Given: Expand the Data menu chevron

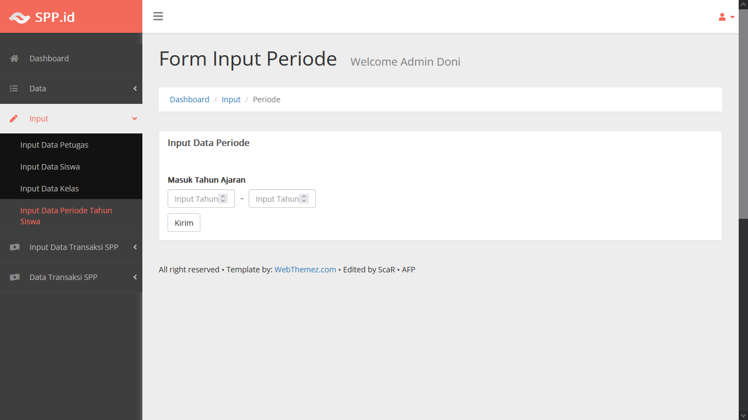Looking at the screenshot, I should [x=135, y=89].
